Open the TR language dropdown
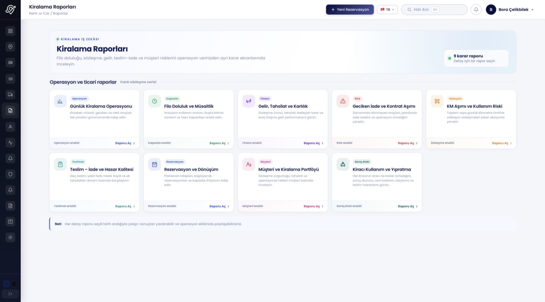This screenshot has width=545, height=302. 387,9
